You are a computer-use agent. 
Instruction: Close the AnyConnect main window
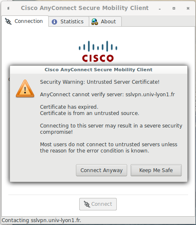188,8
